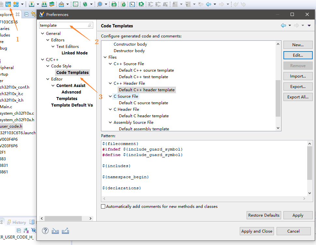The image size is (316, 245).
Task: Open the preferences toolbar icon with gear
Action: pos(8,4)
